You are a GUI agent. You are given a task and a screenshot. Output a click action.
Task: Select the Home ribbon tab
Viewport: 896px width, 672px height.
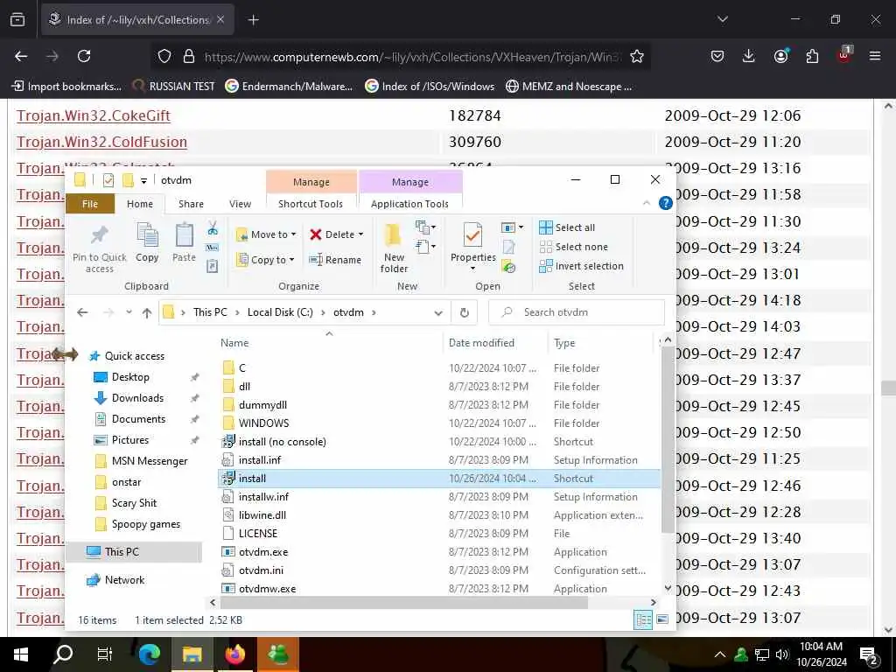(140, 204)
